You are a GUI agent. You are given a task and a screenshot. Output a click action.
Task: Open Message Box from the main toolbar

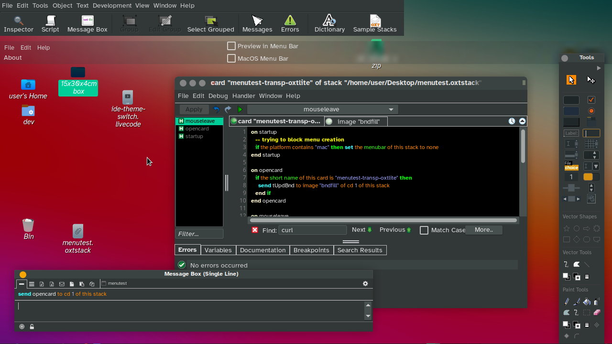point(87,24)
